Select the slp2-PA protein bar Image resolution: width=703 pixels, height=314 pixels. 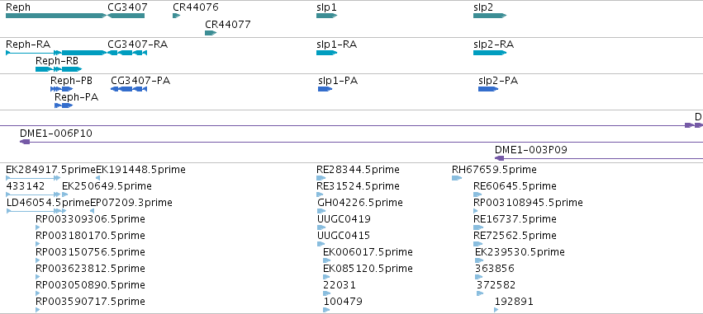tap(488, 89)
